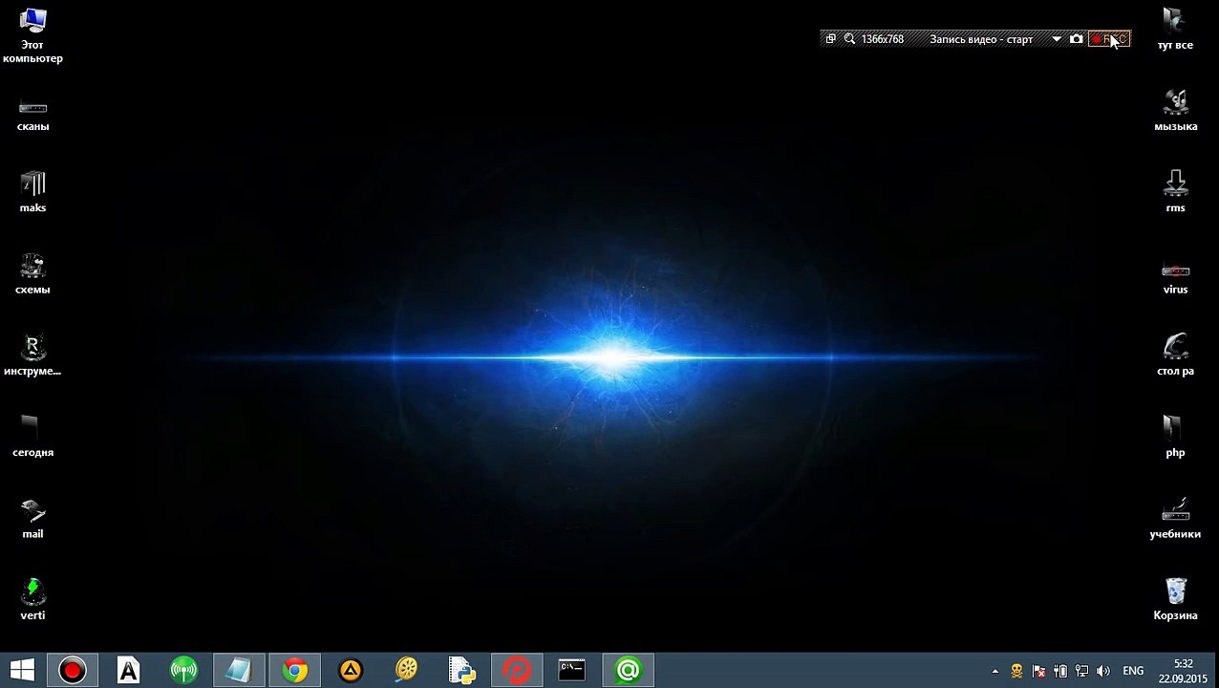Open the notepad app in taskbar
Image resolution: width=1219 pixels, height=688 pixels.
click(239, 671)
